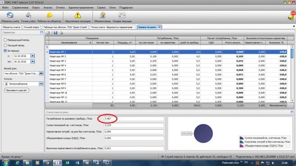Viewport: 296px width, 166px height.
Task: Open Internet Explorer in taskbar
Action: [x=17, y=163]
